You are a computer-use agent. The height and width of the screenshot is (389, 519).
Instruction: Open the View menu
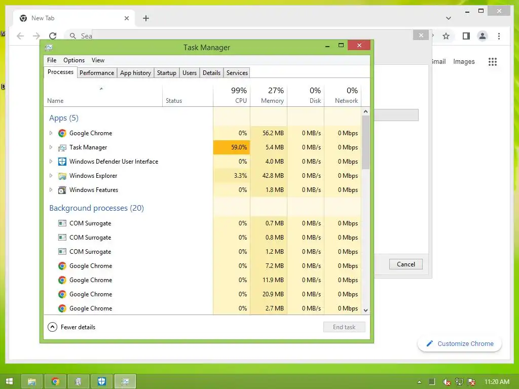(x=98, y=60)
